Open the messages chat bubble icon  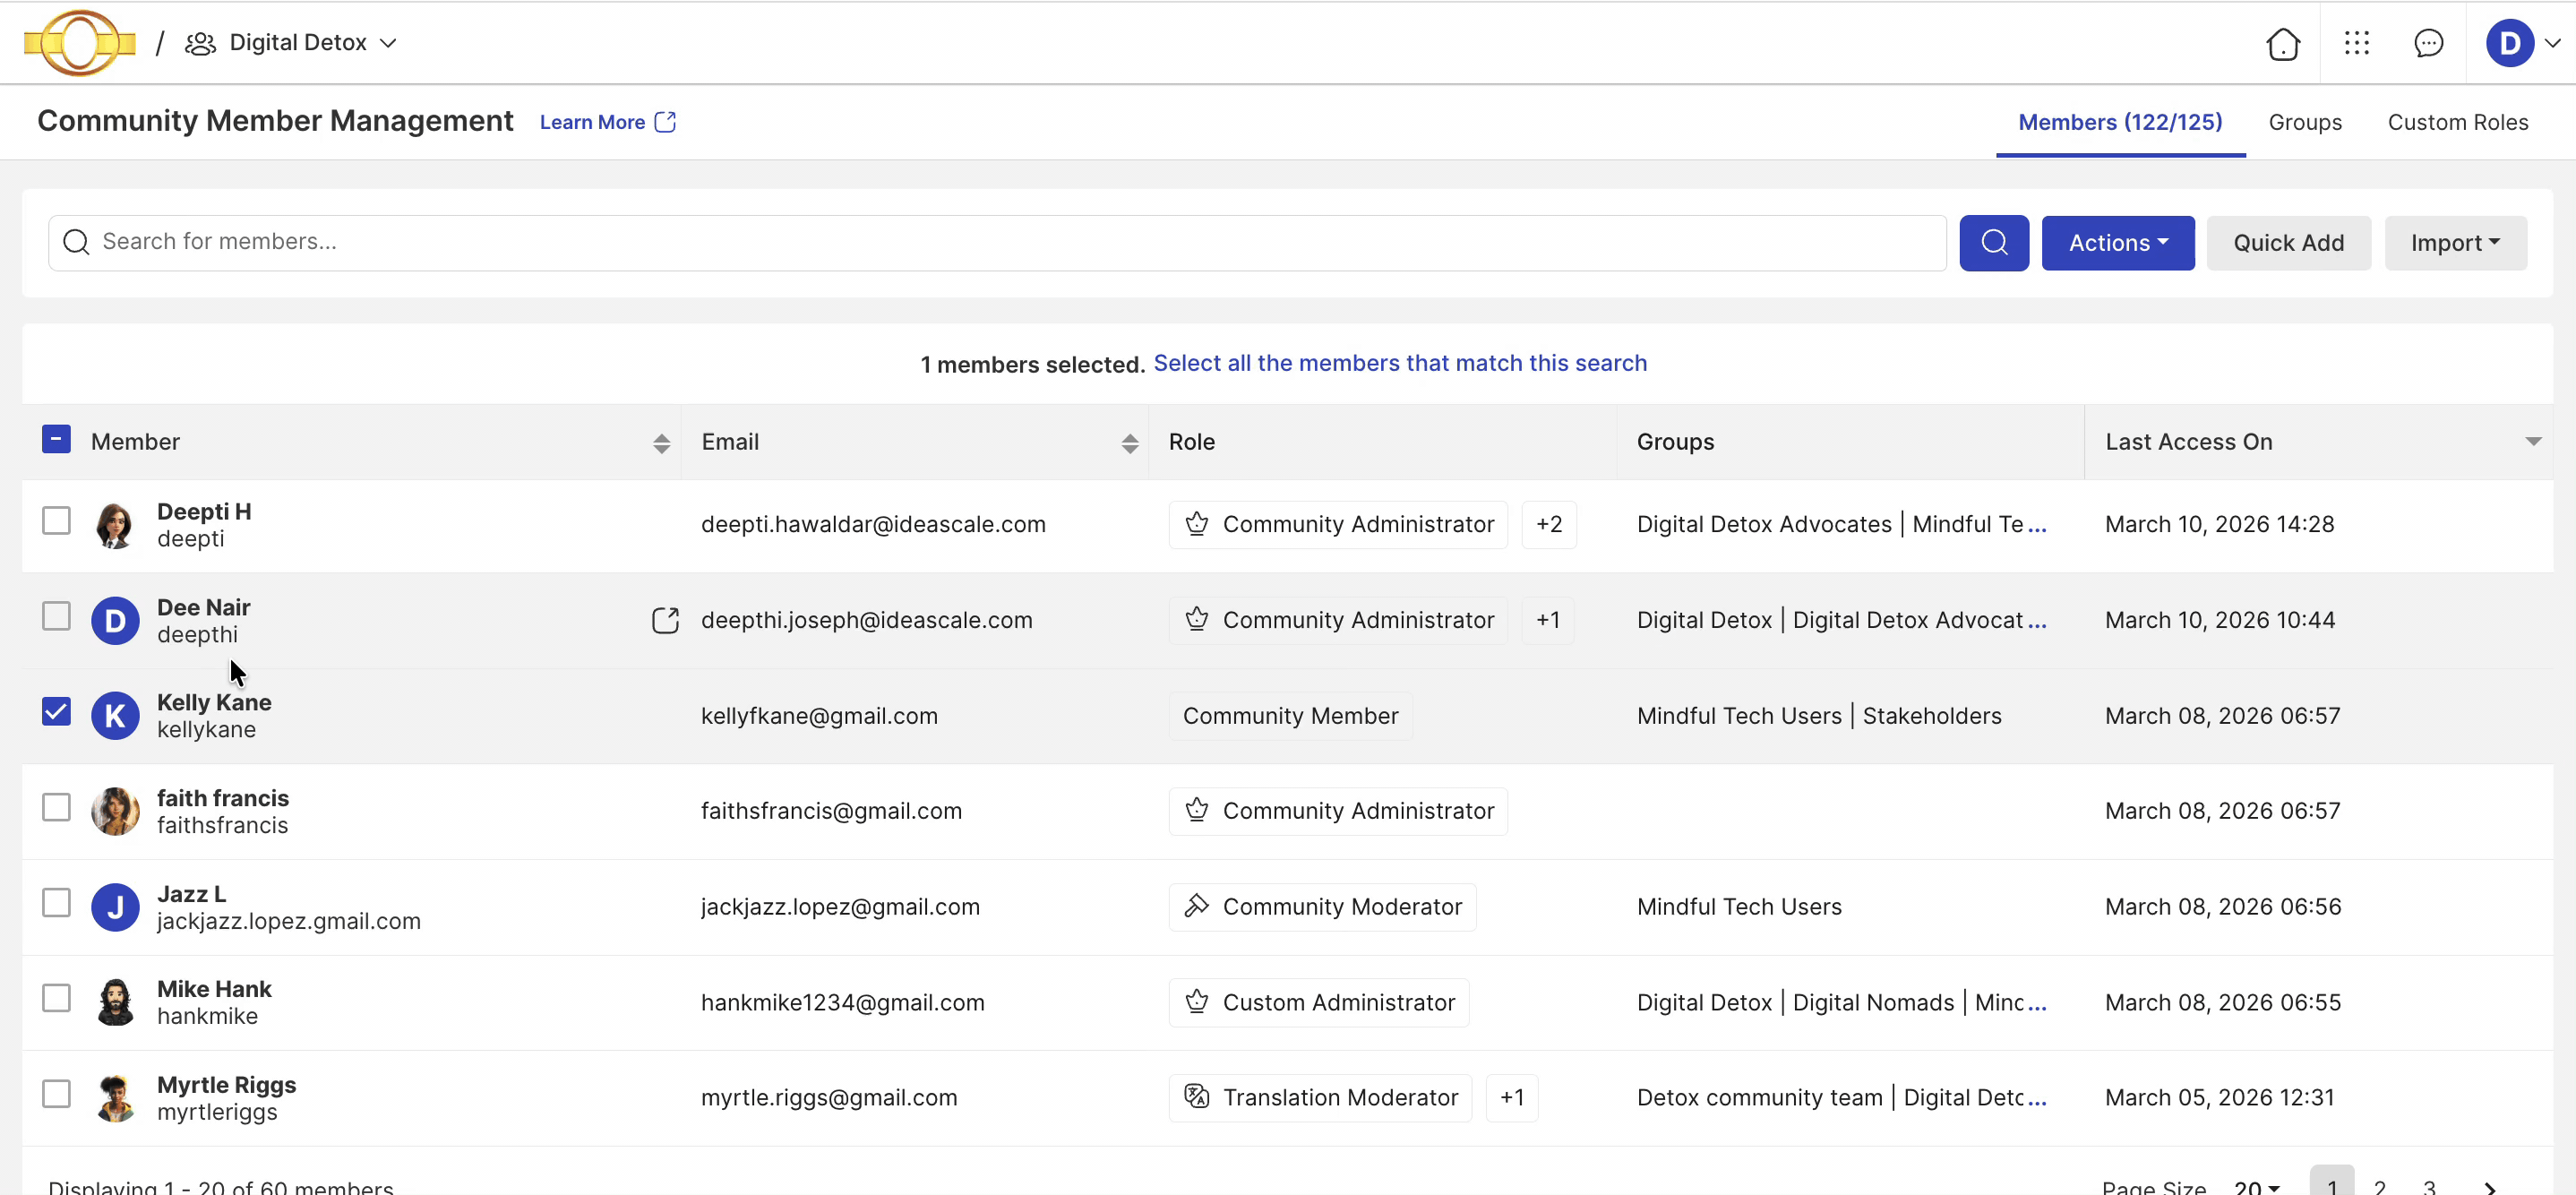coord(2428,43)
